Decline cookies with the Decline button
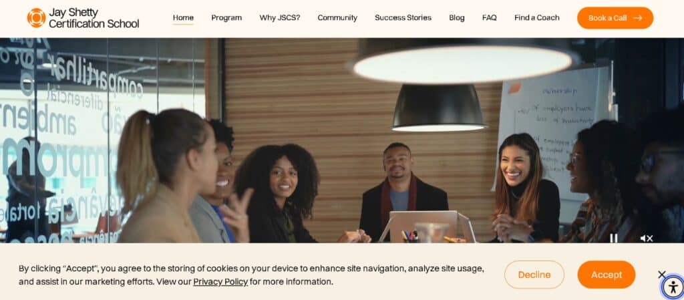Screen dimensions: 684x300 pos(534,275)
